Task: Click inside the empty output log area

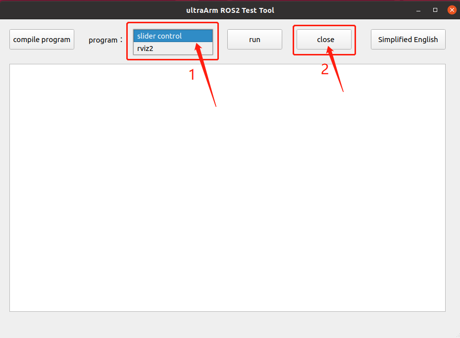Action: click(227, 188)
